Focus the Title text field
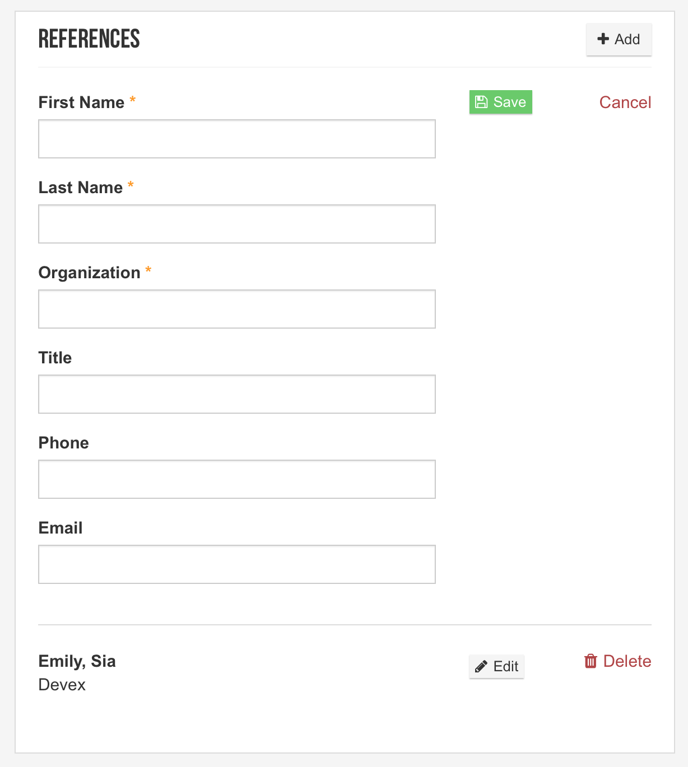Image resolution: width=688 pixels, height=767 pixels. pyautogui.click(x=237, y=394)
